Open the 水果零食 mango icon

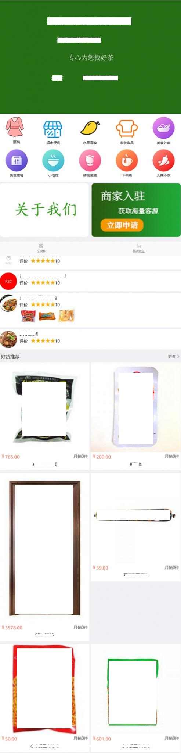point(90,128)
